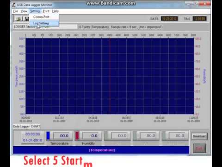Click the points and sample rate status text
This screenshot has height=167, width=222.
(x=121, y=27)
